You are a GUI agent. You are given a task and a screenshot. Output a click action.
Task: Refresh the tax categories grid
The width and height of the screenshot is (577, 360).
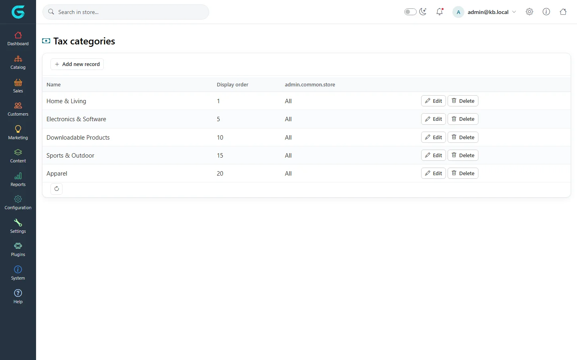(x=56, y=189)
